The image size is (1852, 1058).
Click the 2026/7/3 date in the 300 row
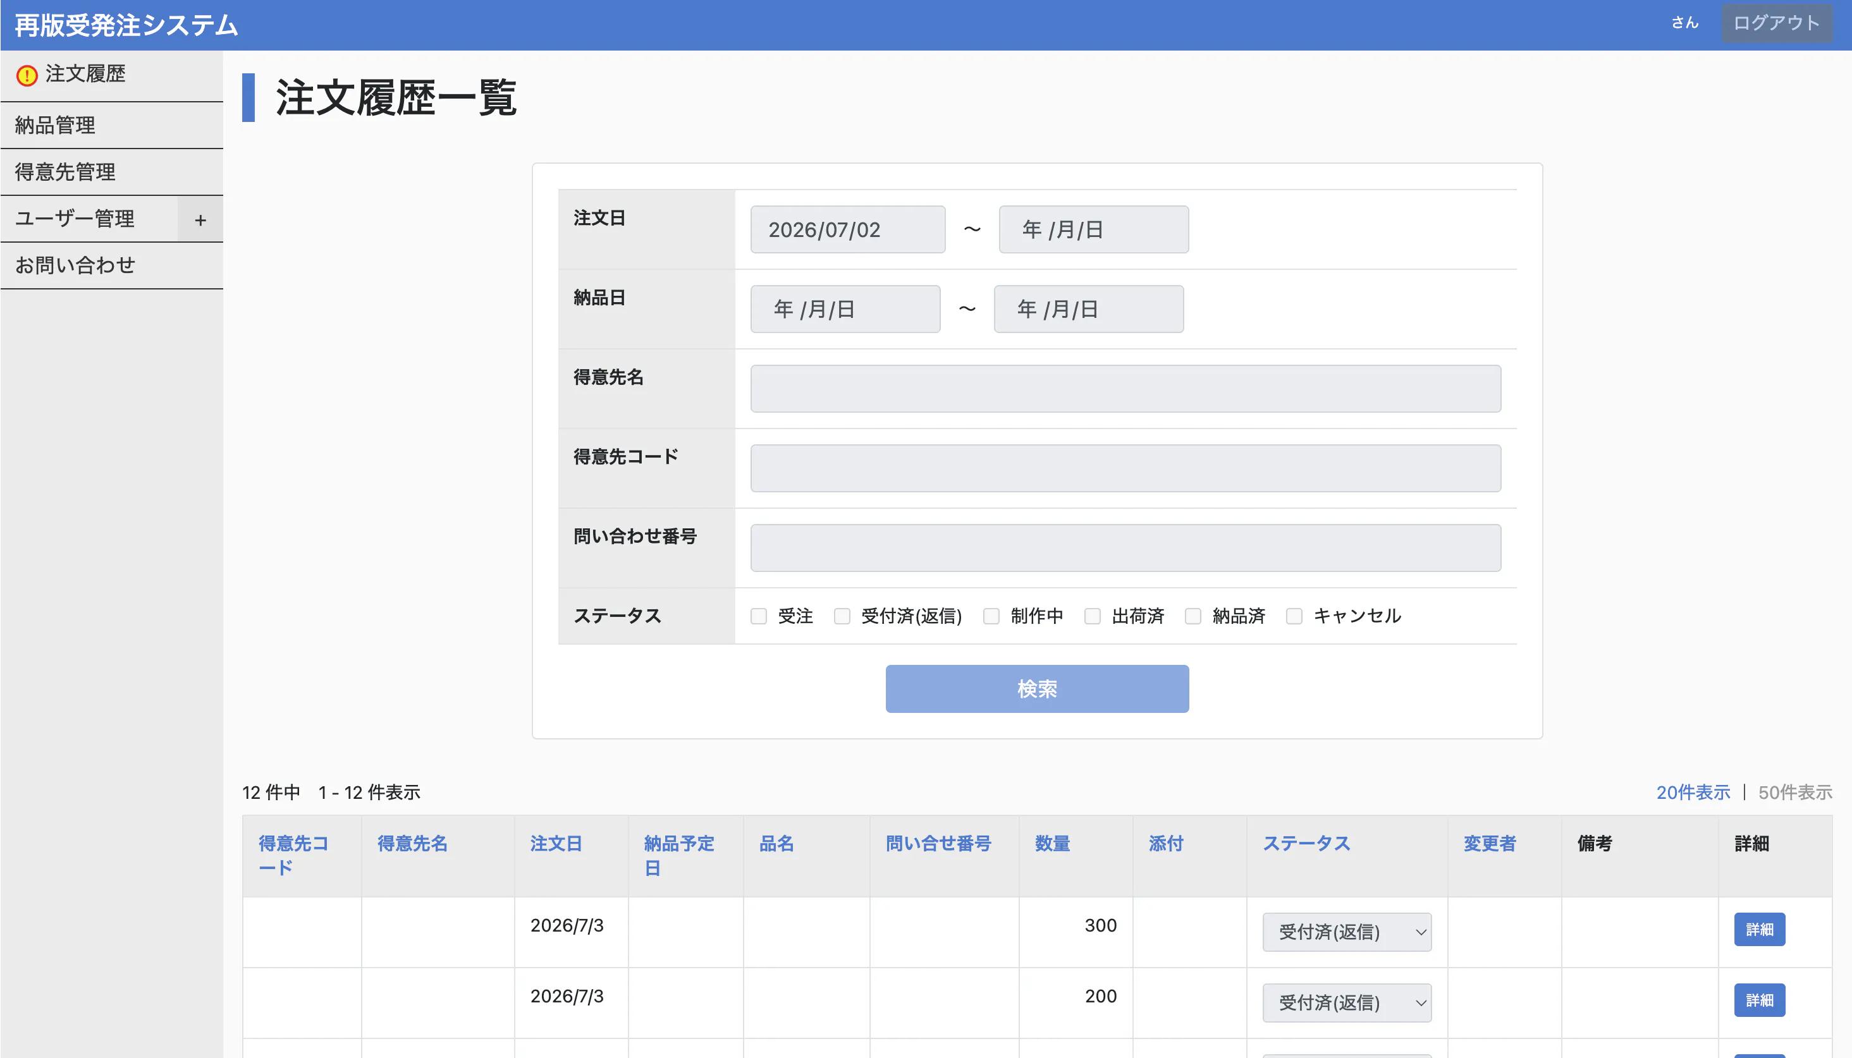[x=567, y=926]
